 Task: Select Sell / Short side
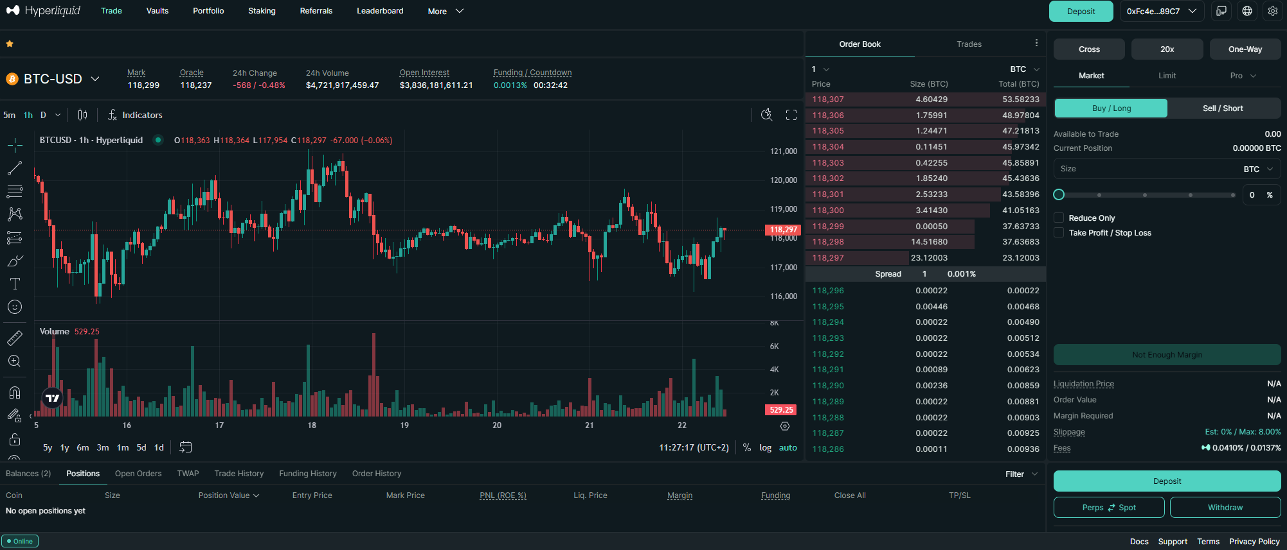click(1223, 108)
